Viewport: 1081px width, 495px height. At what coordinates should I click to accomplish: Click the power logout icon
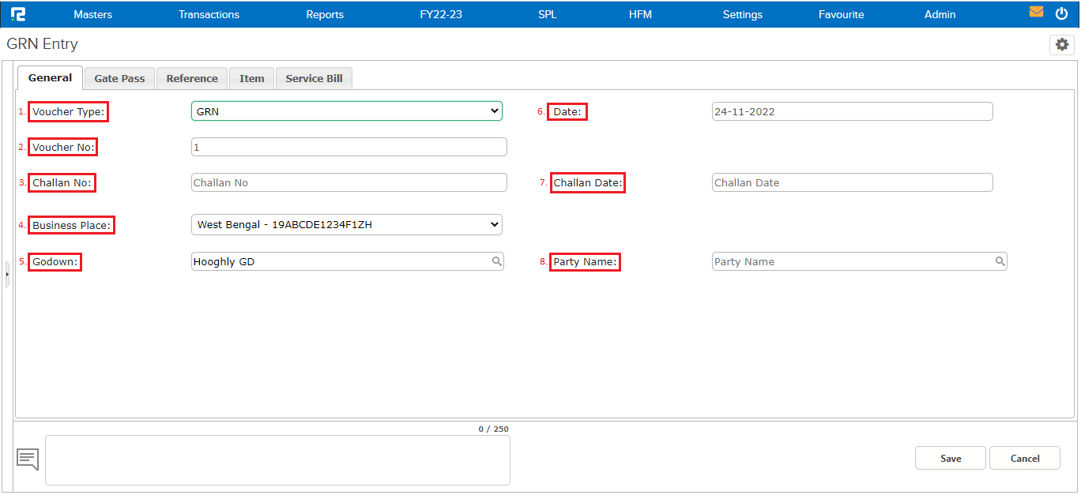pos(1061,13)
